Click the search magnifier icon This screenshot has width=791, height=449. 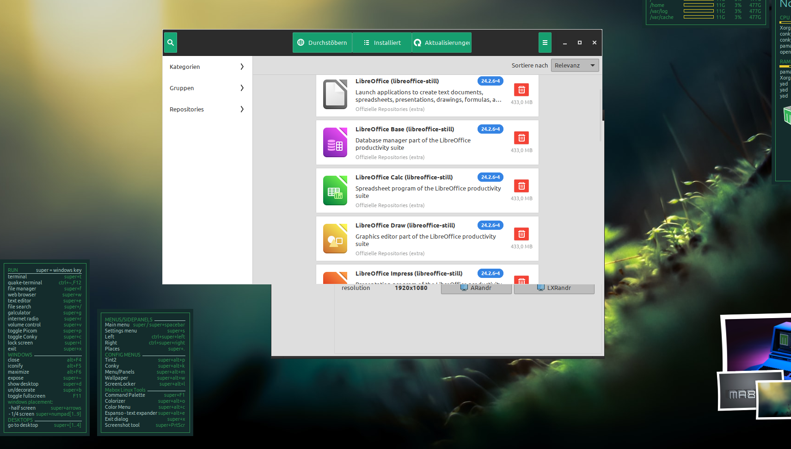click(x=171, y=43)
